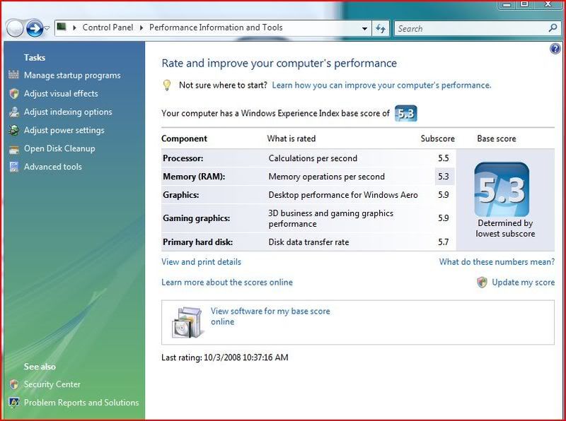566x421 pixels.
Task: Select the Gaming graphics row label
Action: click(x=197, y=218)
